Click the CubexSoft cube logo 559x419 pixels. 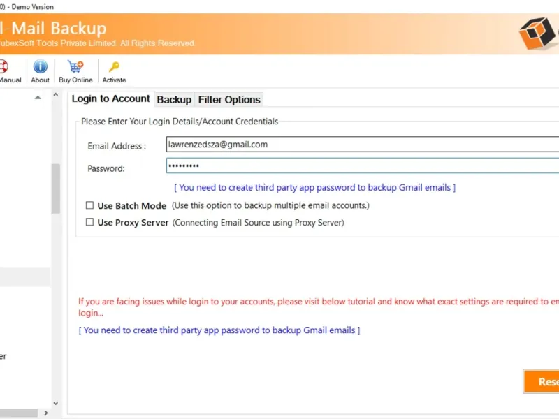coord(537,33)
